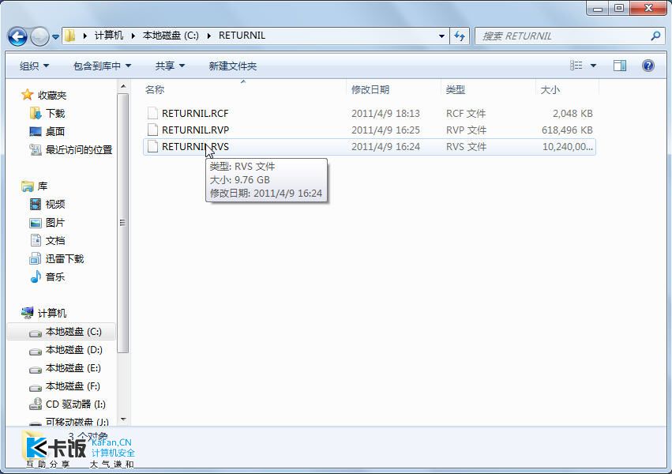Click the 音乐 note icon
The height and width of the screenshot is (474, 672).
click(36, 276)
